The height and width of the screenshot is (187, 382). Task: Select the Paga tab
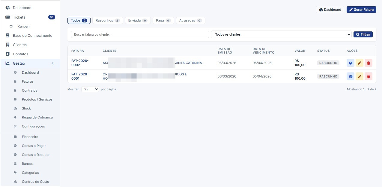point(163,20)
